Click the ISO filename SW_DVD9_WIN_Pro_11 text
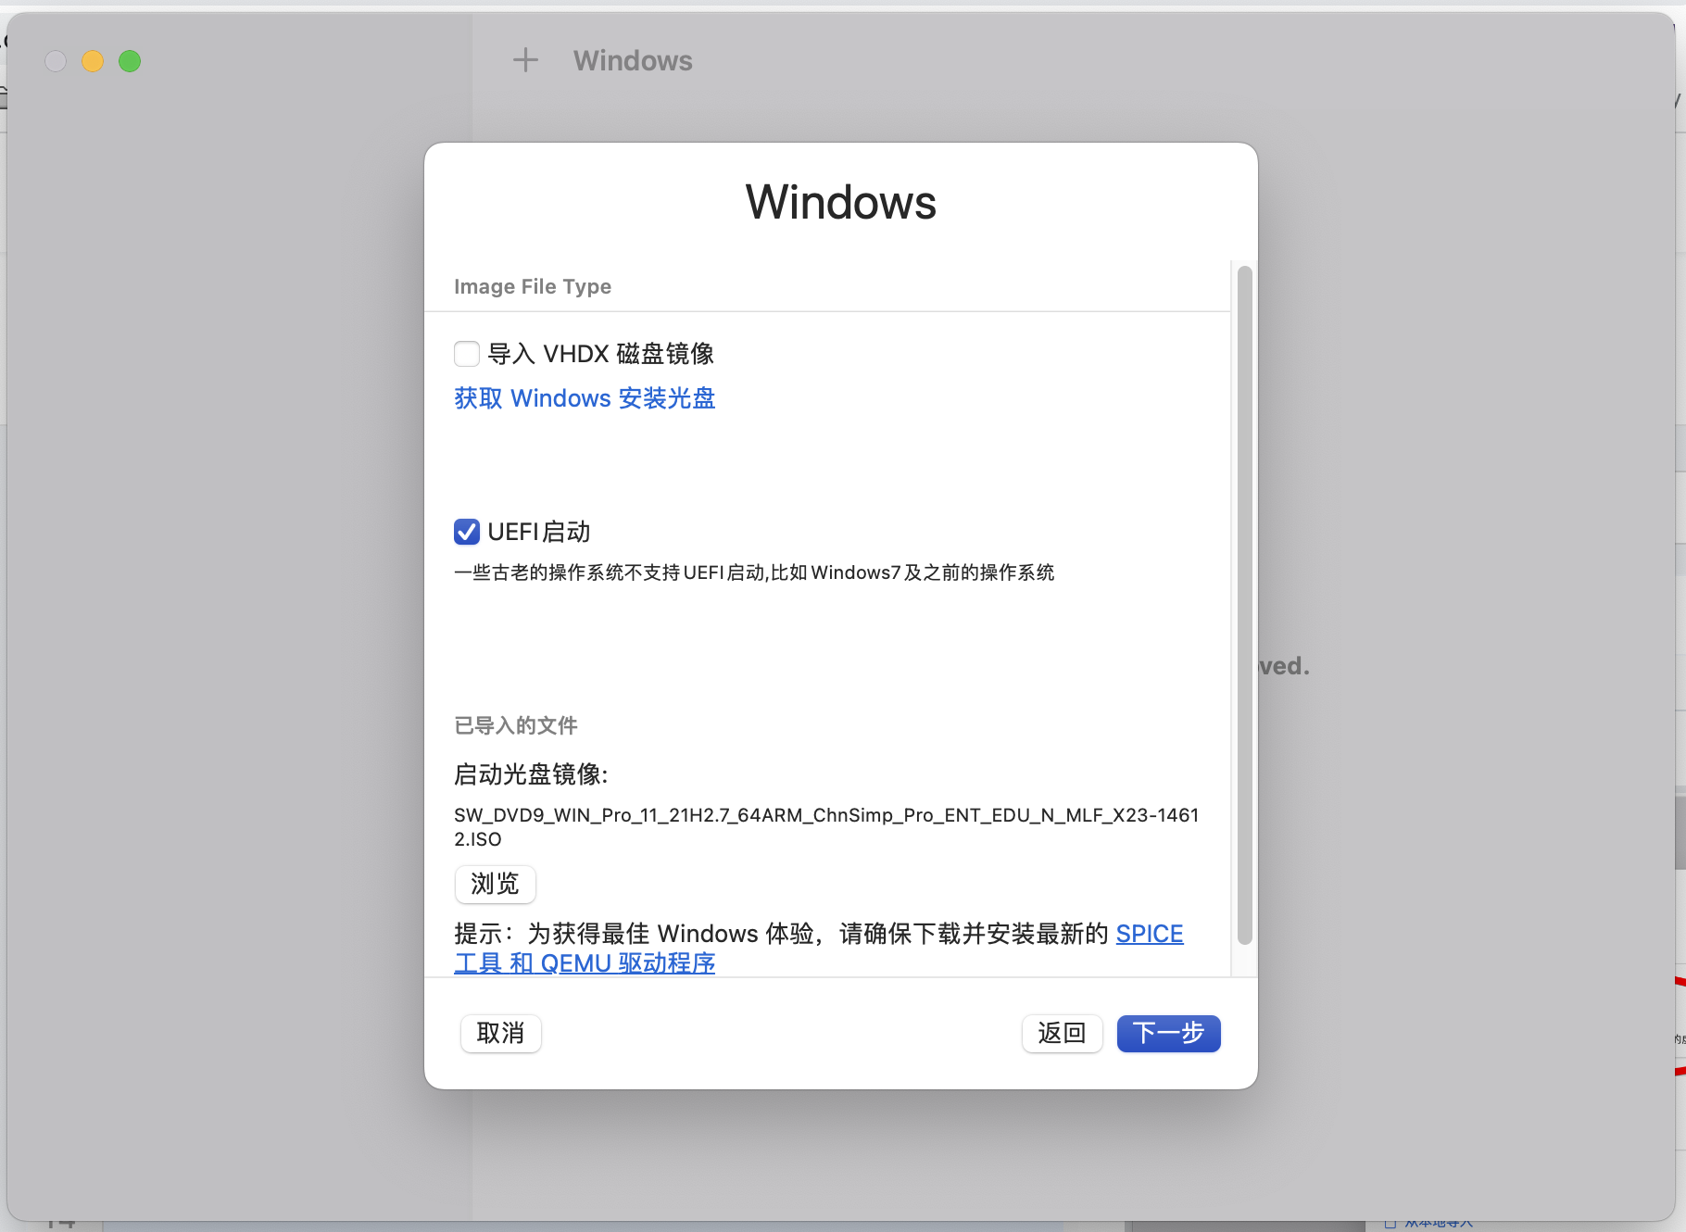Image resolution: width=1686 pixels, height=1232 pixels. pos(826,827)
